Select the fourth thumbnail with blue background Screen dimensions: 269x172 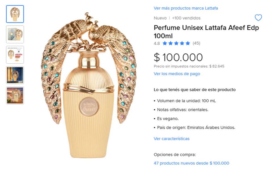[15, 75]
